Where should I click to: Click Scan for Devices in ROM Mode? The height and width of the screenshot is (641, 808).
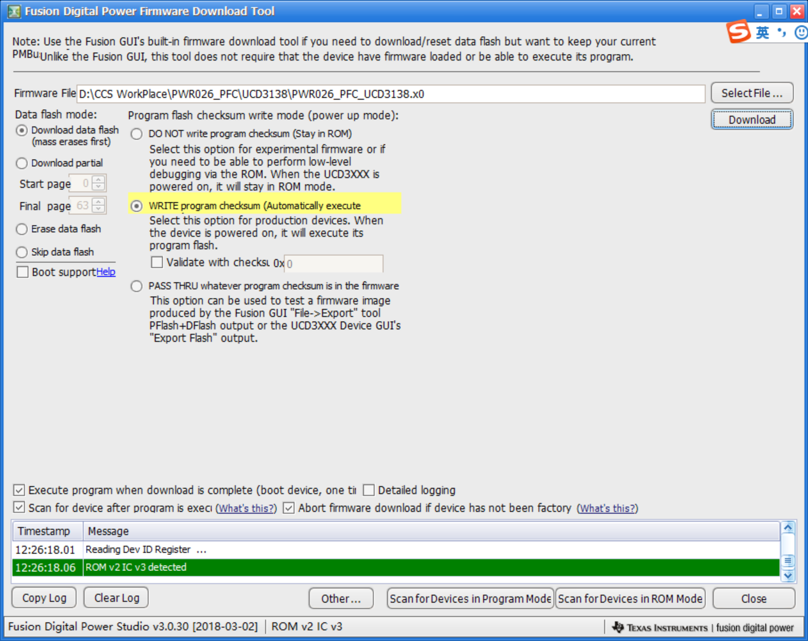pyautogui.click(x=630, y=599)
